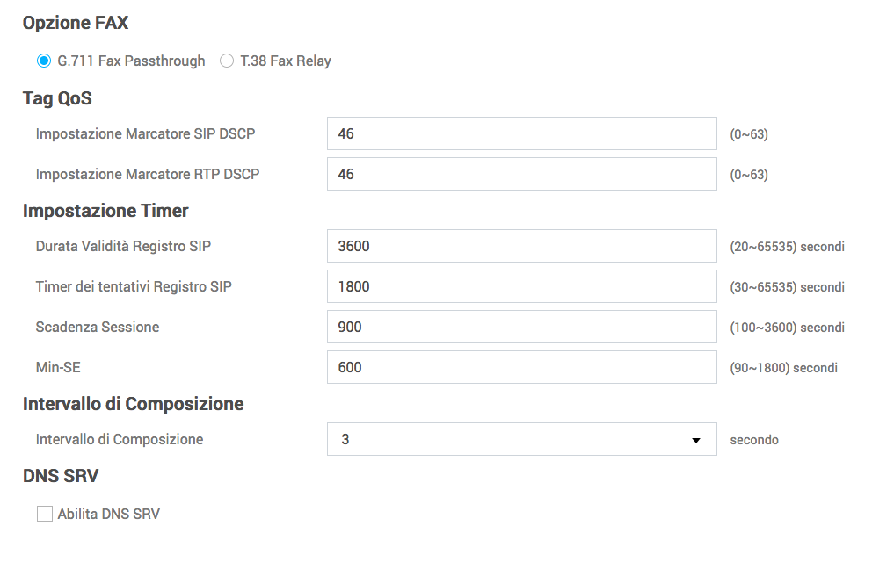This screenshot has width=894, height=562.
Task: Select the Timer dei tentativi Registro SIP field
Action: pos(521,286)
